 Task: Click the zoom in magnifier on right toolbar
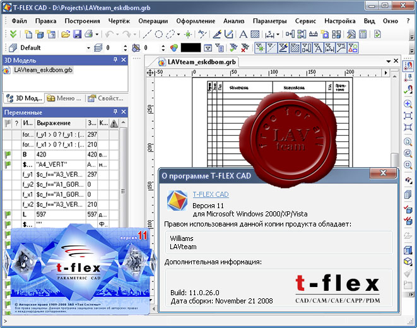(x=408, y=103)
